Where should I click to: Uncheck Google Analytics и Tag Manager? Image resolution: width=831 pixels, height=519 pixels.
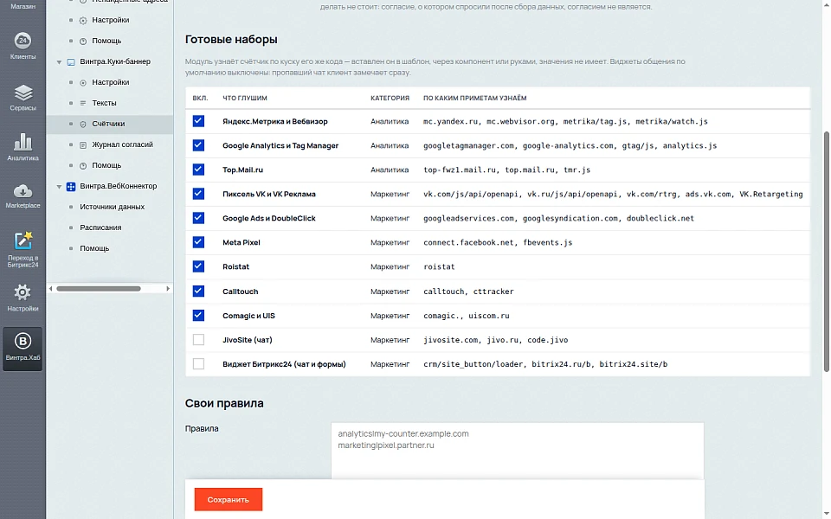[x=198, y=145]
